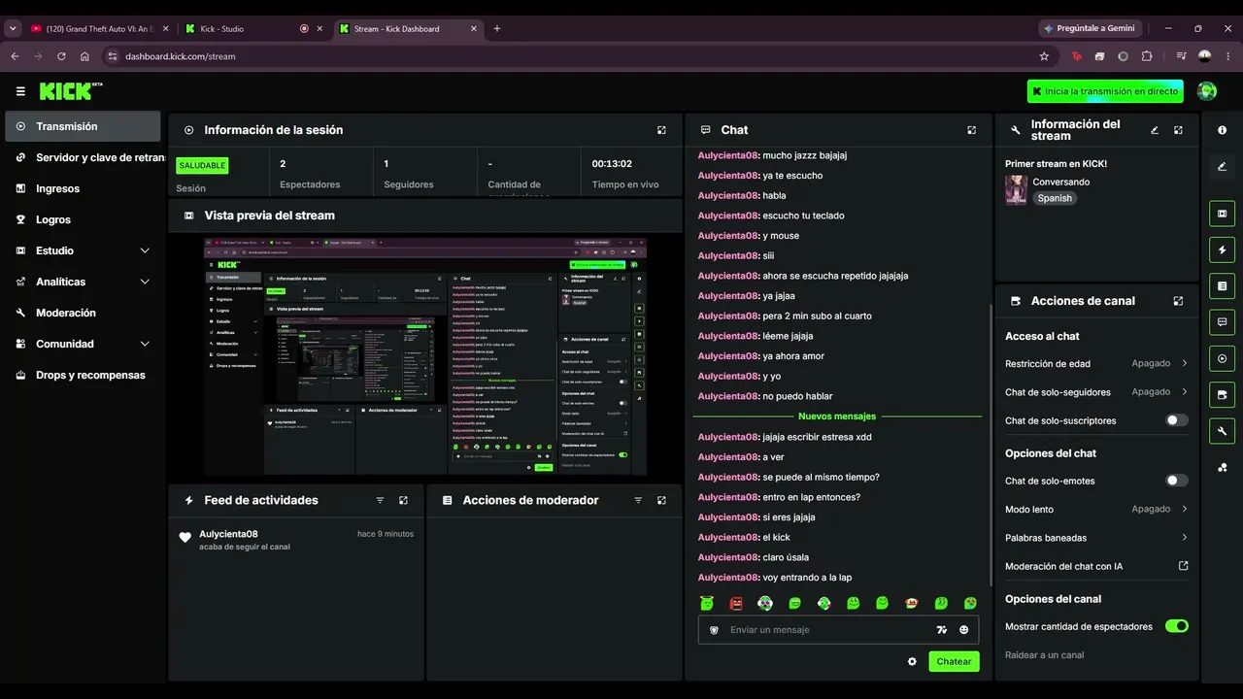This screenshot has width=1243, height=699.
Task: Disable Mostrar cantidad de espectadores switch
Action: [x=1177, y=626]
